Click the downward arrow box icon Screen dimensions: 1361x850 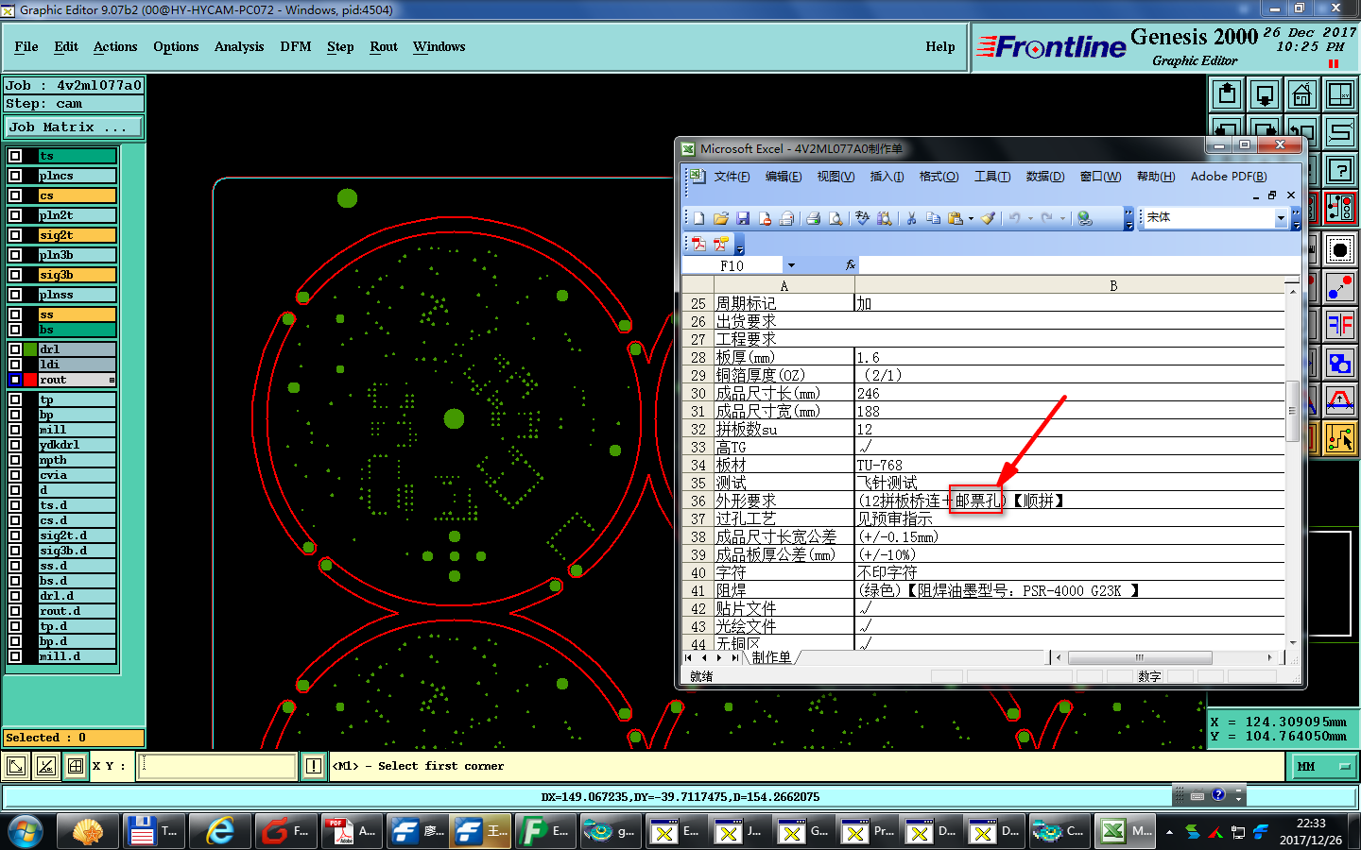(x=1265, y=94)
